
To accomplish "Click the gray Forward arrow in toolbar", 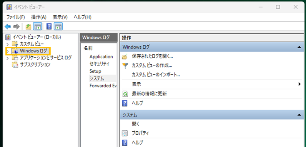I will [17, 27].
